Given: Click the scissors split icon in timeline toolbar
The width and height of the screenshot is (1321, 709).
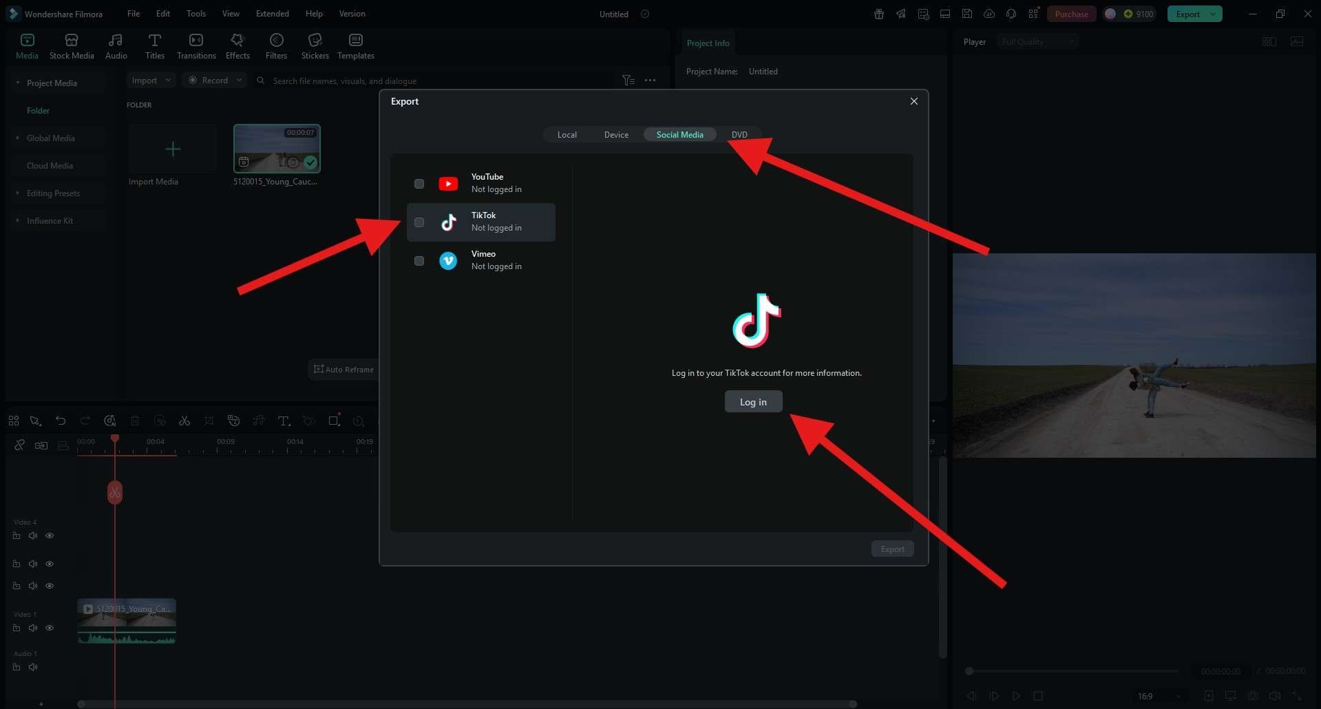Looking at the screenshot, I should tap(184, 421).
